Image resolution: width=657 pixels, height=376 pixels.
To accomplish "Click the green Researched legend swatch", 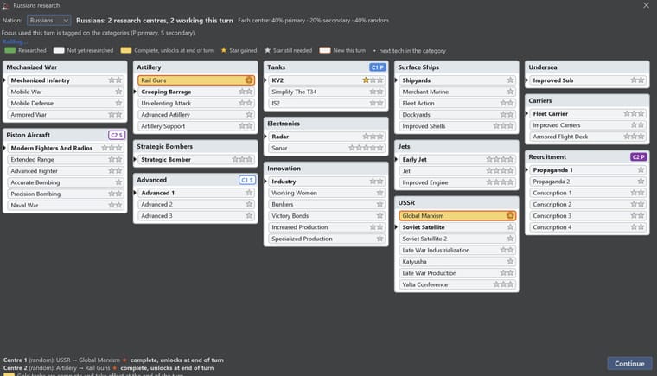I will (10, 50).
